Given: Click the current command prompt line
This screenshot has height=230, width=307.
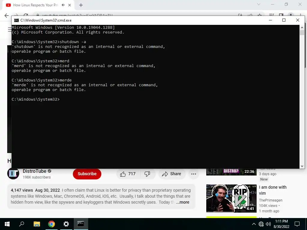Looking at the screenshot, I should click(x=36, y=99).
